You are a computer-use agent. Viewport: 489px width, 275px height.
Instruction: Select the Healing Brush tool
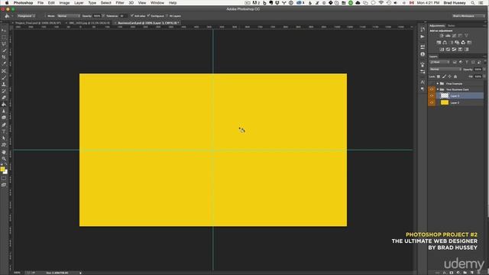coord(4,71)
